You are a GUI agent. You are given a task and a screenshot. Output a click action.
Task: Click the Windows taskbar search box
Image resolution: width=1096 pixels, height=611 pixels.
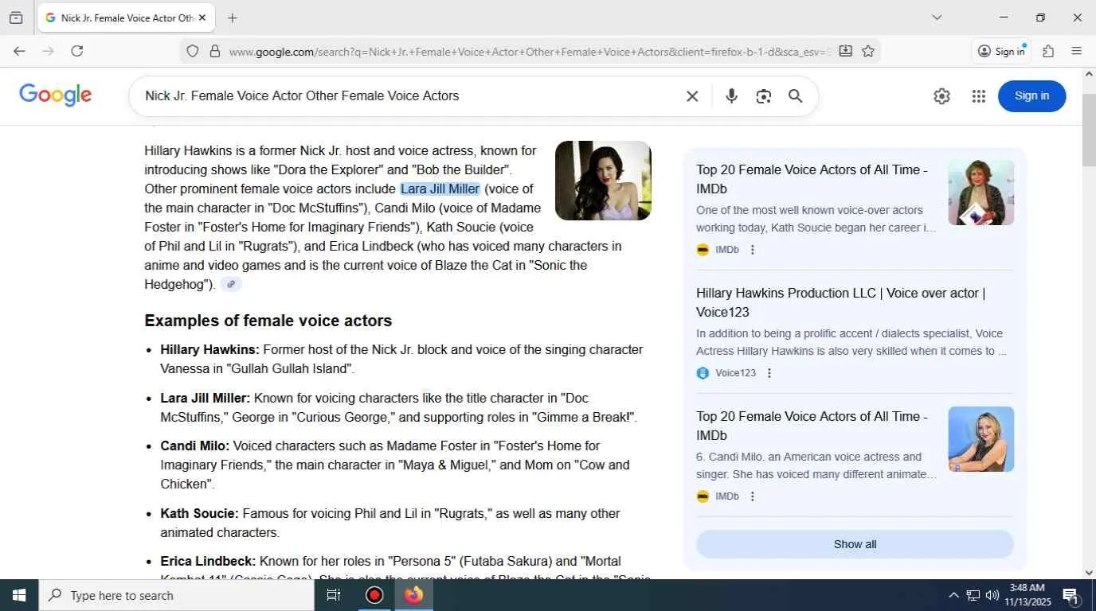[x=176, y=595]
